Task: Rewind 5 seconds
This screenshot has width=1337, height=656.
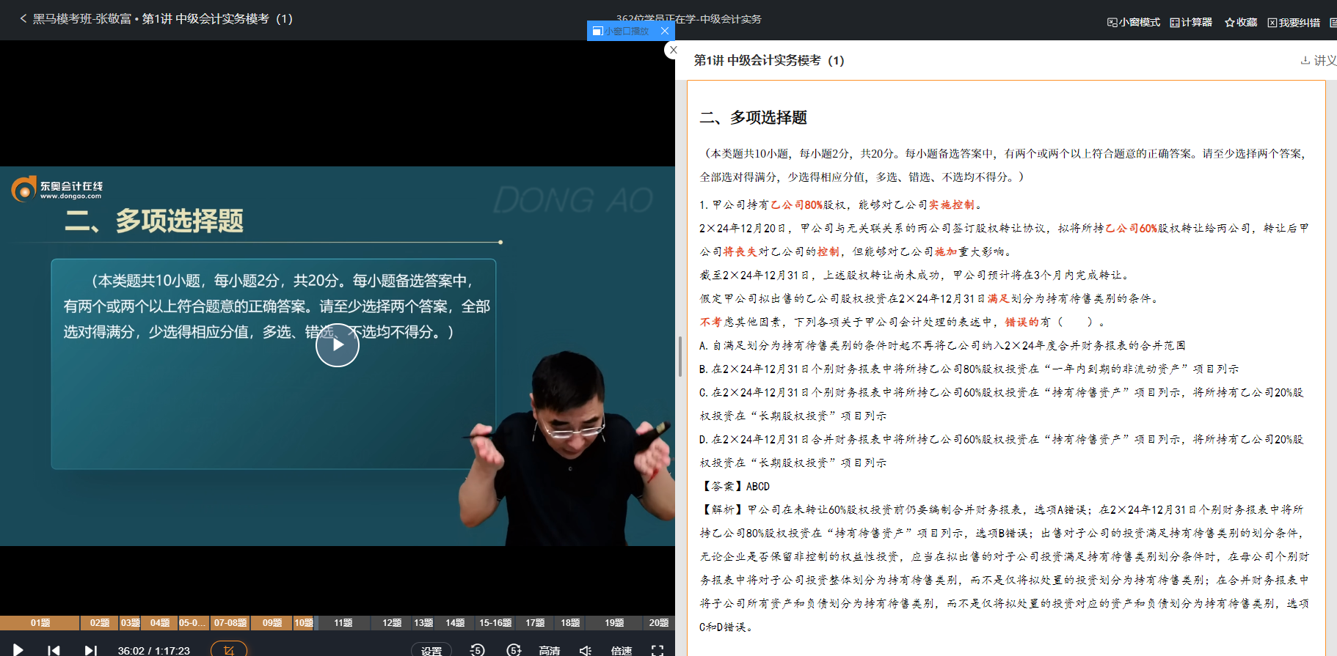Action: pyautogui.click(x=477, y=650)
